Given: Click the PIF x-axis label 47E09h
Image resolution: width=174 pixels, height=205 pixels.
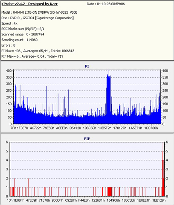Looking at the screenshot, I should click(x=32, y=200).
